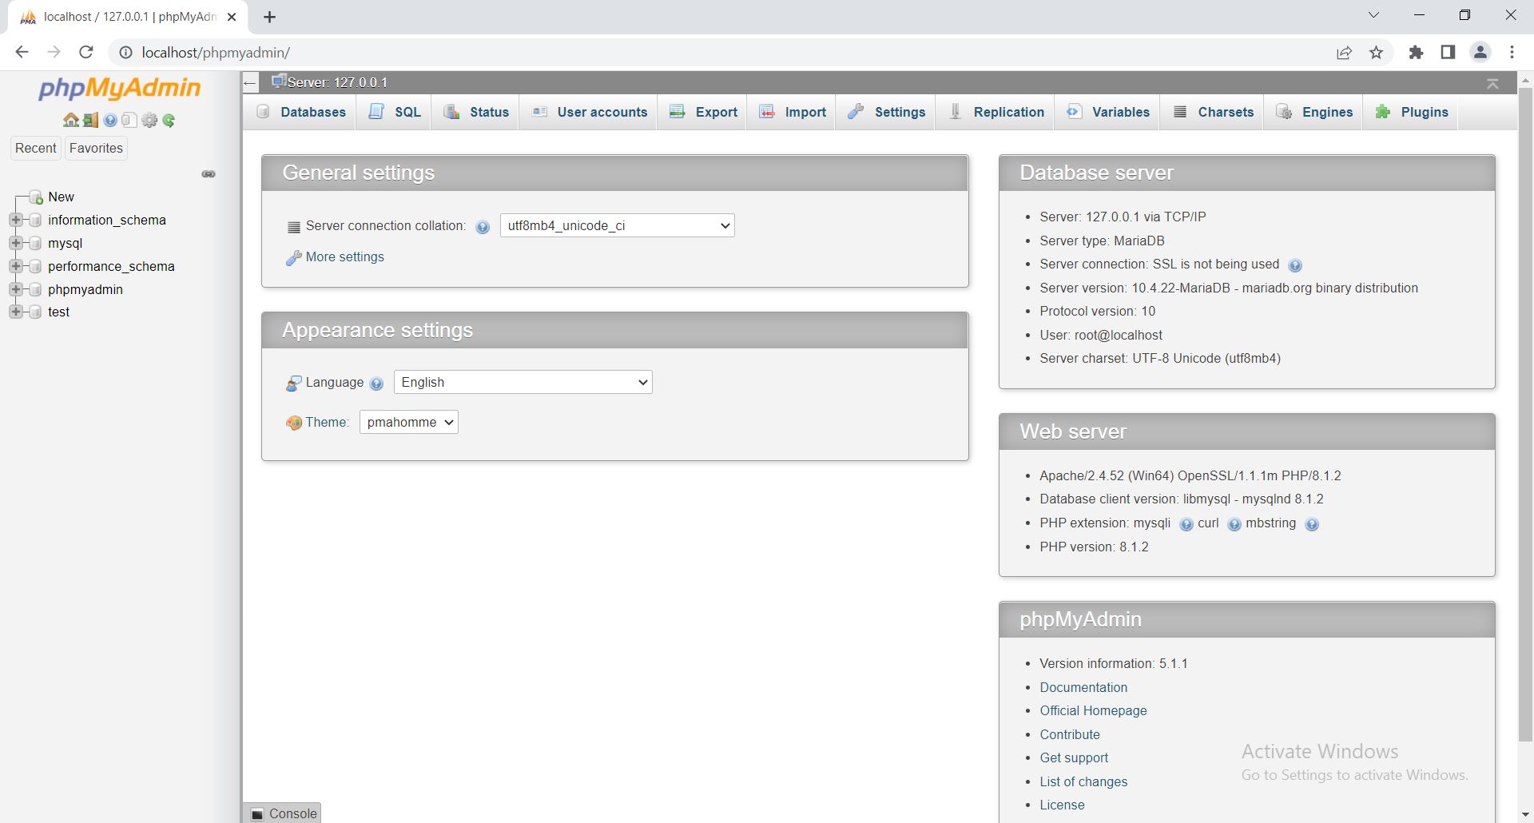Open phpMyAdmin documentation via the question mark icon
1534x823 pixels.
pyautogui.click(x=109, y=120)
